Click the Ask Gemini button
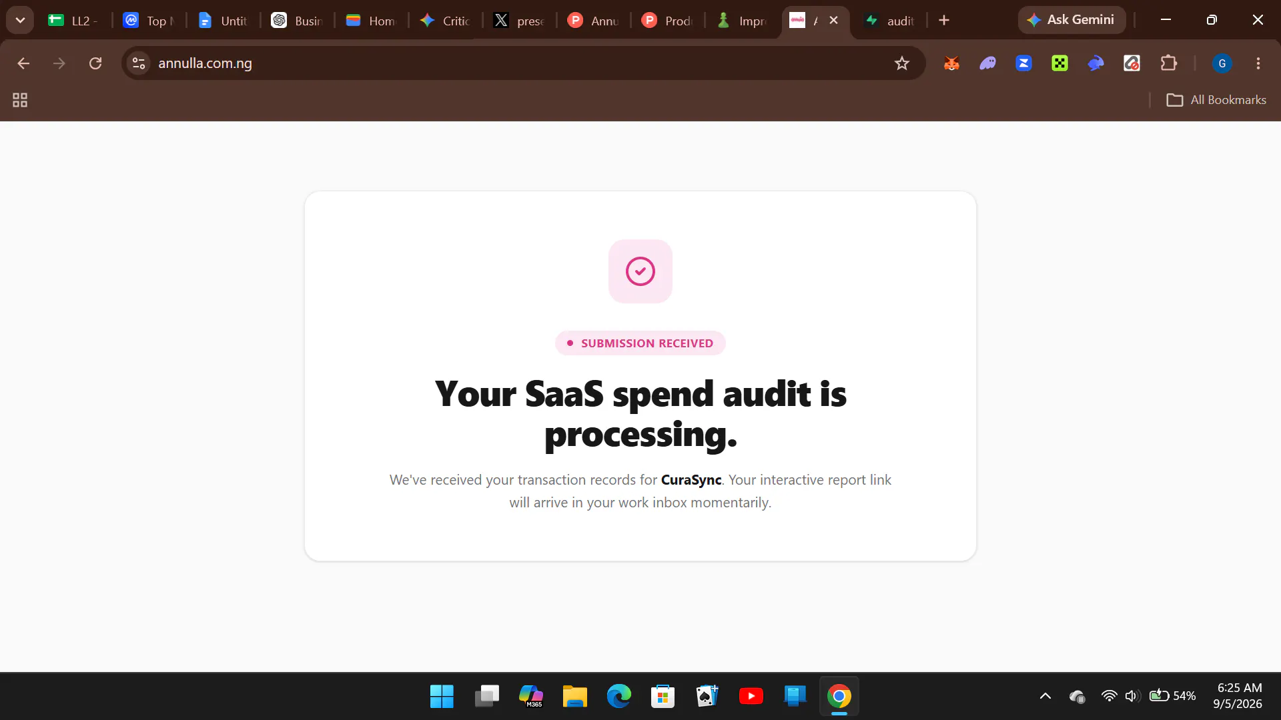 click(x=1072, y=20)
